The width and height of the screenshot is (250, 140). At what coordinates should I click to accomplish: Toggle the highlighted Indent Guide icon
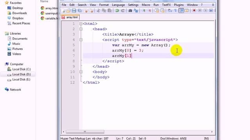181,10
